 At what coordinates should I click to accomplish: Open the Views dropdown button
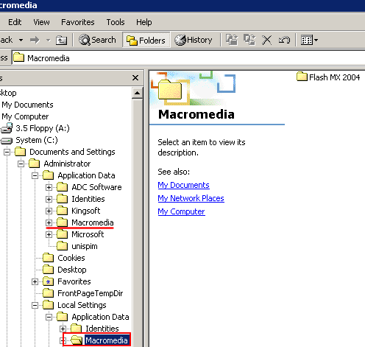309,40
